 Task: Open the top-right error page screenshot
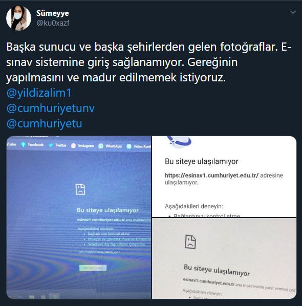[x=224, y=177]
